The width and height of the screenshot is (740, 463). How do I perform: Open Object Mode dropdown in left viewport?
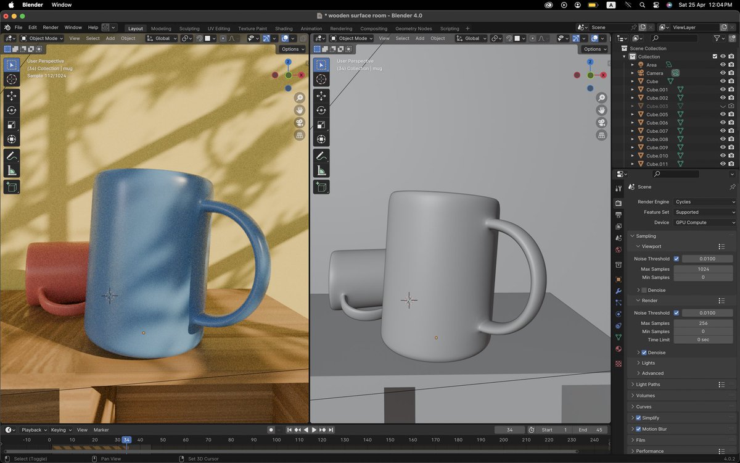point(42,38)
